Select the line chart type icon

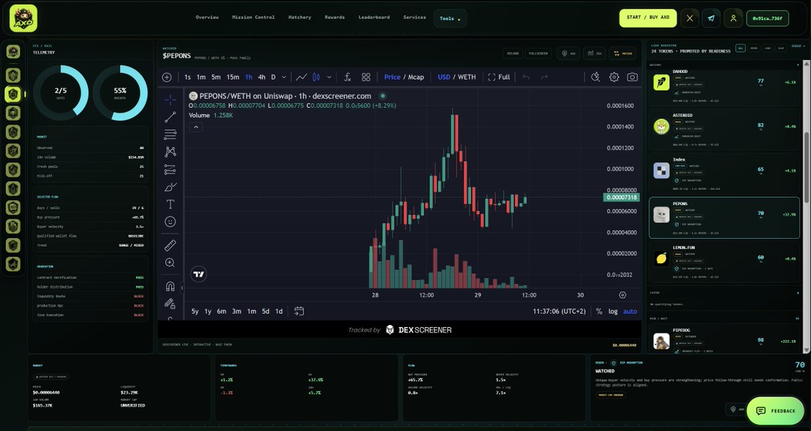pyautogui.click(x=301, y=77)
